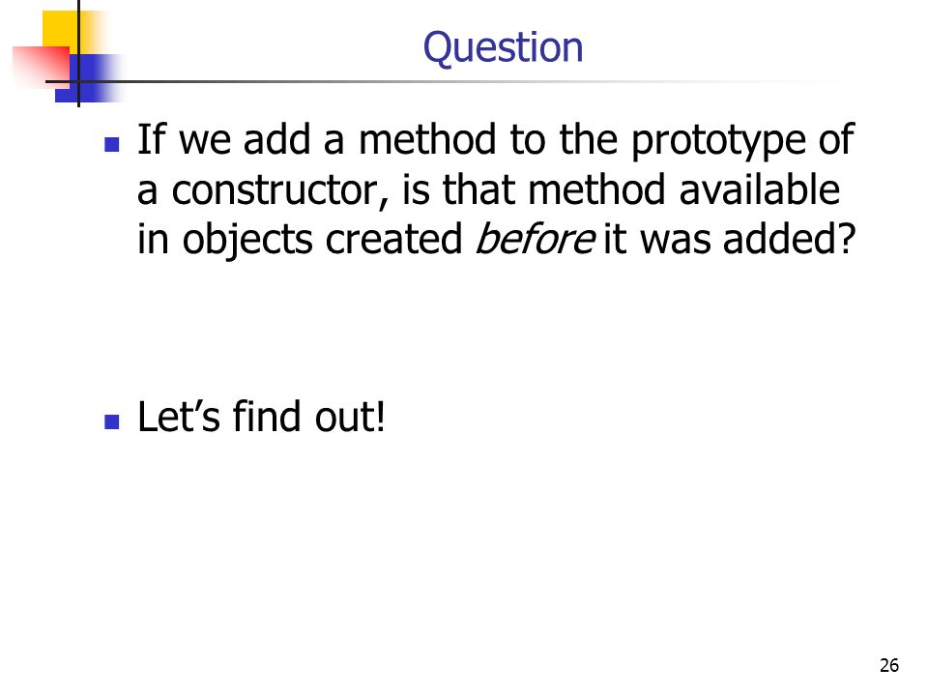928x696 pixels.
Task: Click the words "objects created" in the third line
Action: [x=323, y=241]
